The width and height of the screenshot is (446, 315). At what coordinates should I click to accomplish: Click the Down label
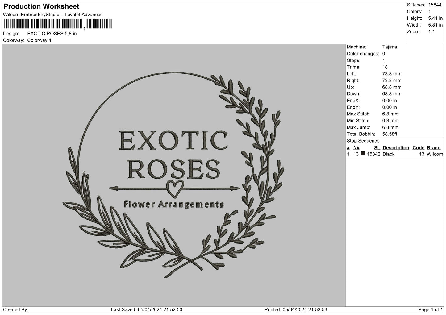coord(353,94)
